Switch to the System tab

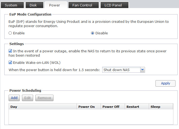click(x=11, y=5)
